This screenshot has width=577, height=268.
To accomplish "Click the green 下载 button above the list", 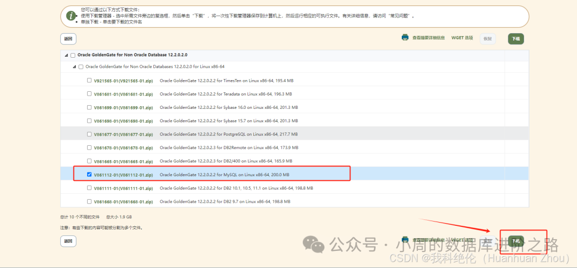I will point(516,38).
